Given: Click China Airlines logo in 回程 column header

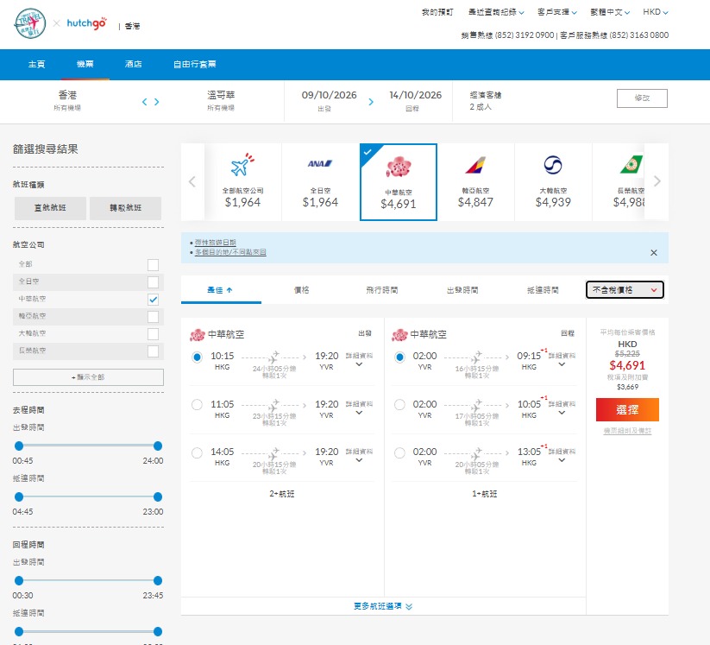Looking at the screenshot, I should coord(399,335).
